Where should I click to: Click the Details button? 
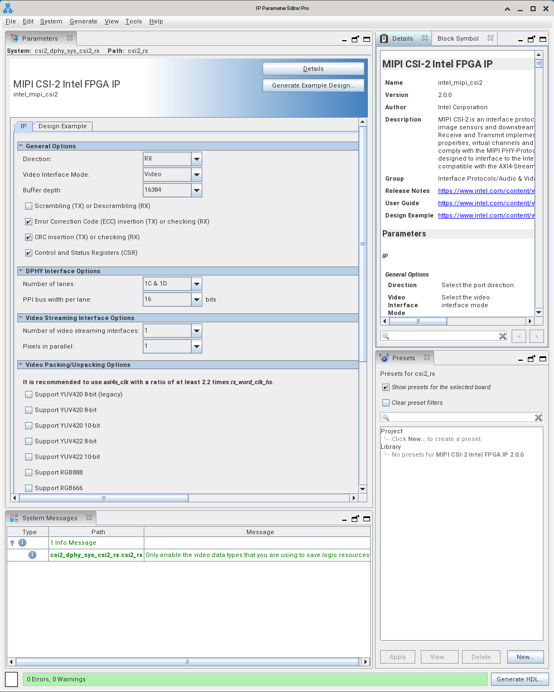point(313,69)
